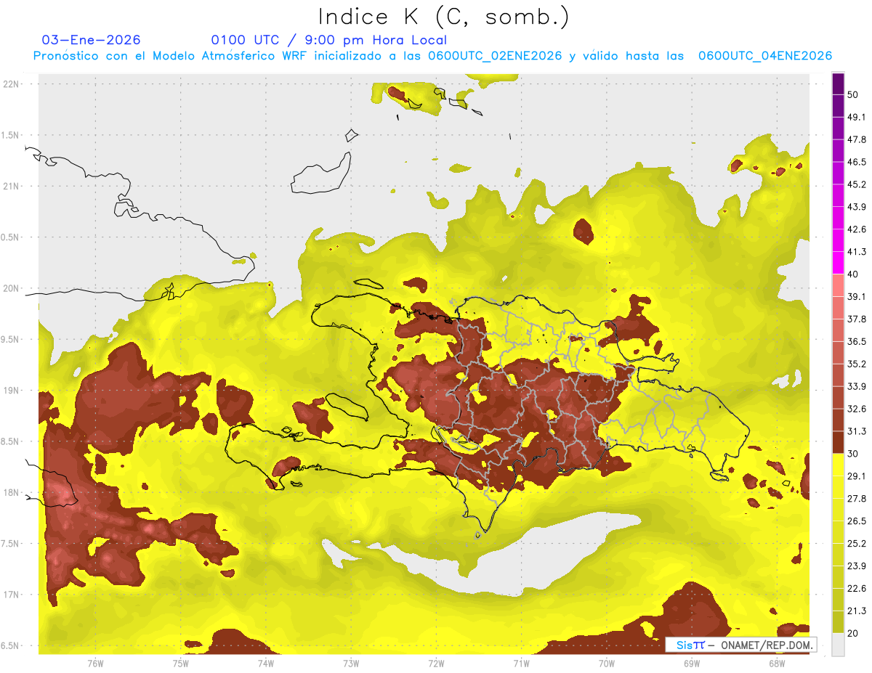Screen dimensions: 872x673
Task: Click the colorbar value "32.6"
Action: click(x=857, y=409)
